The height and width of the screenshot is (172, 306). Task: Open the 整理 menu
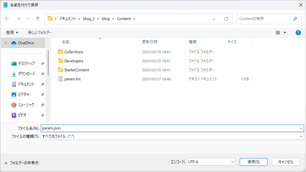point(12,33)
